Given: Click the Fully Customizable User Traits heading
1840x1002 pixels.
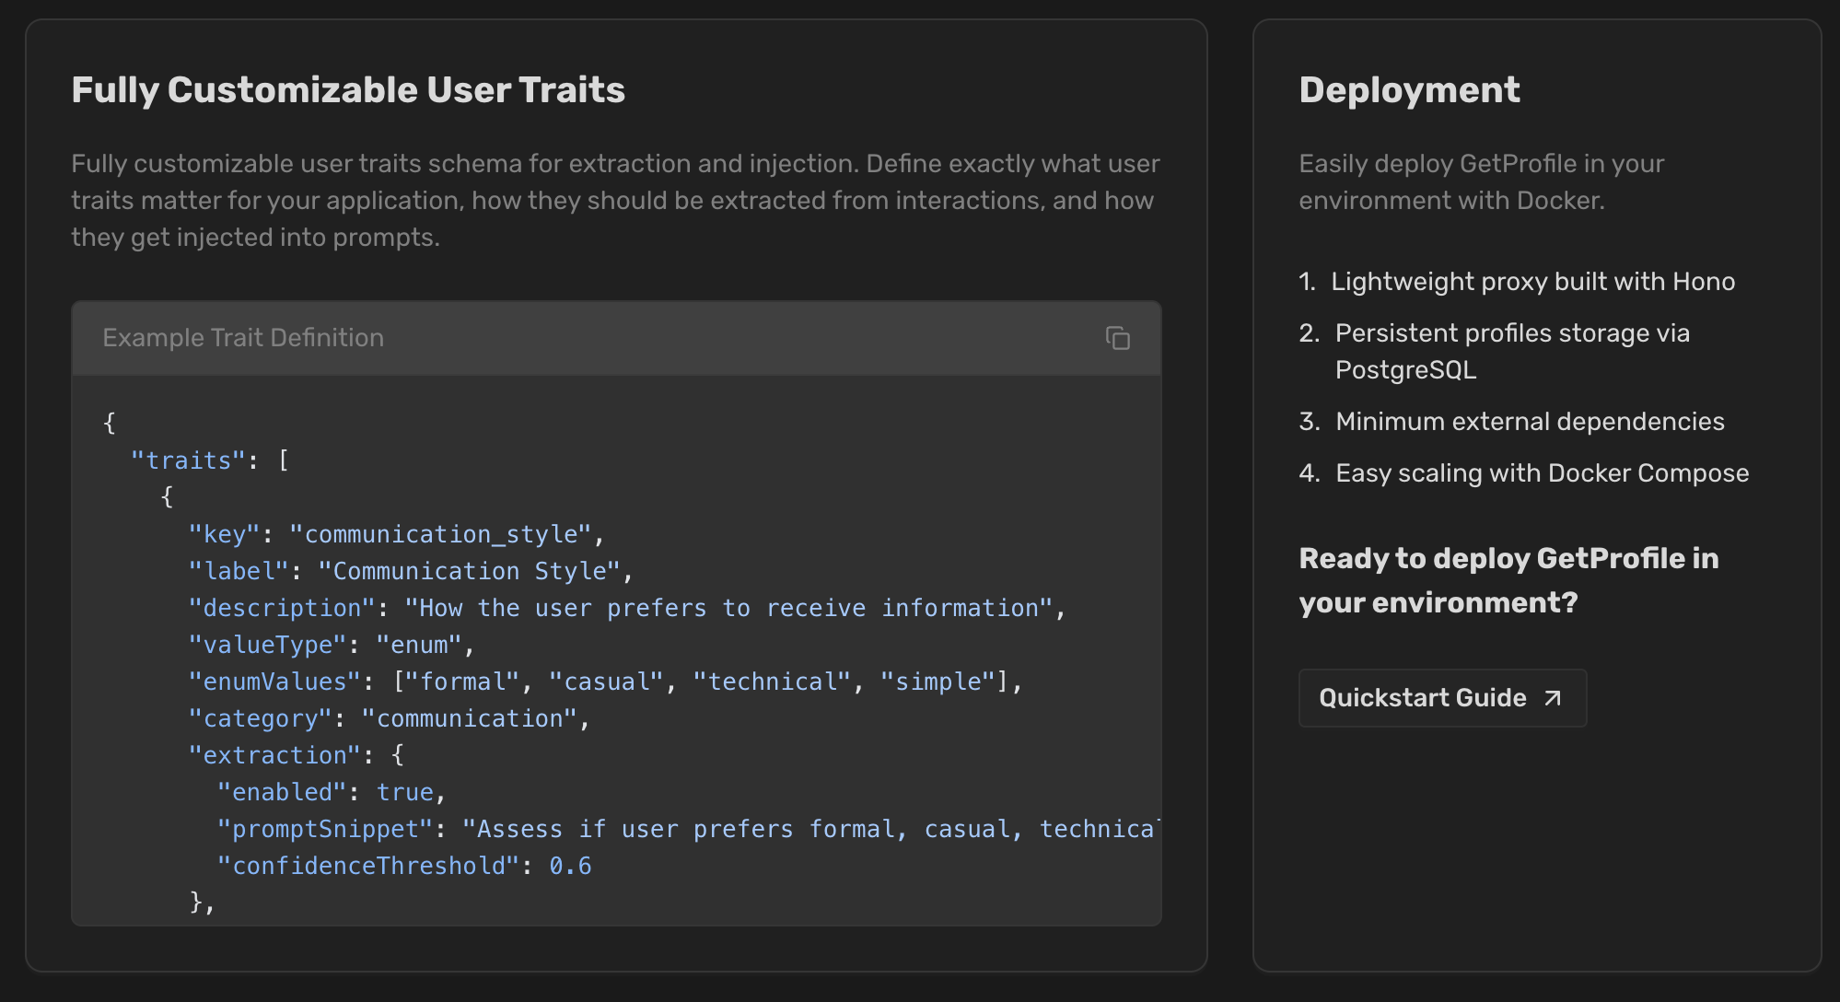Looking at the screenshot, I should 348,90.
